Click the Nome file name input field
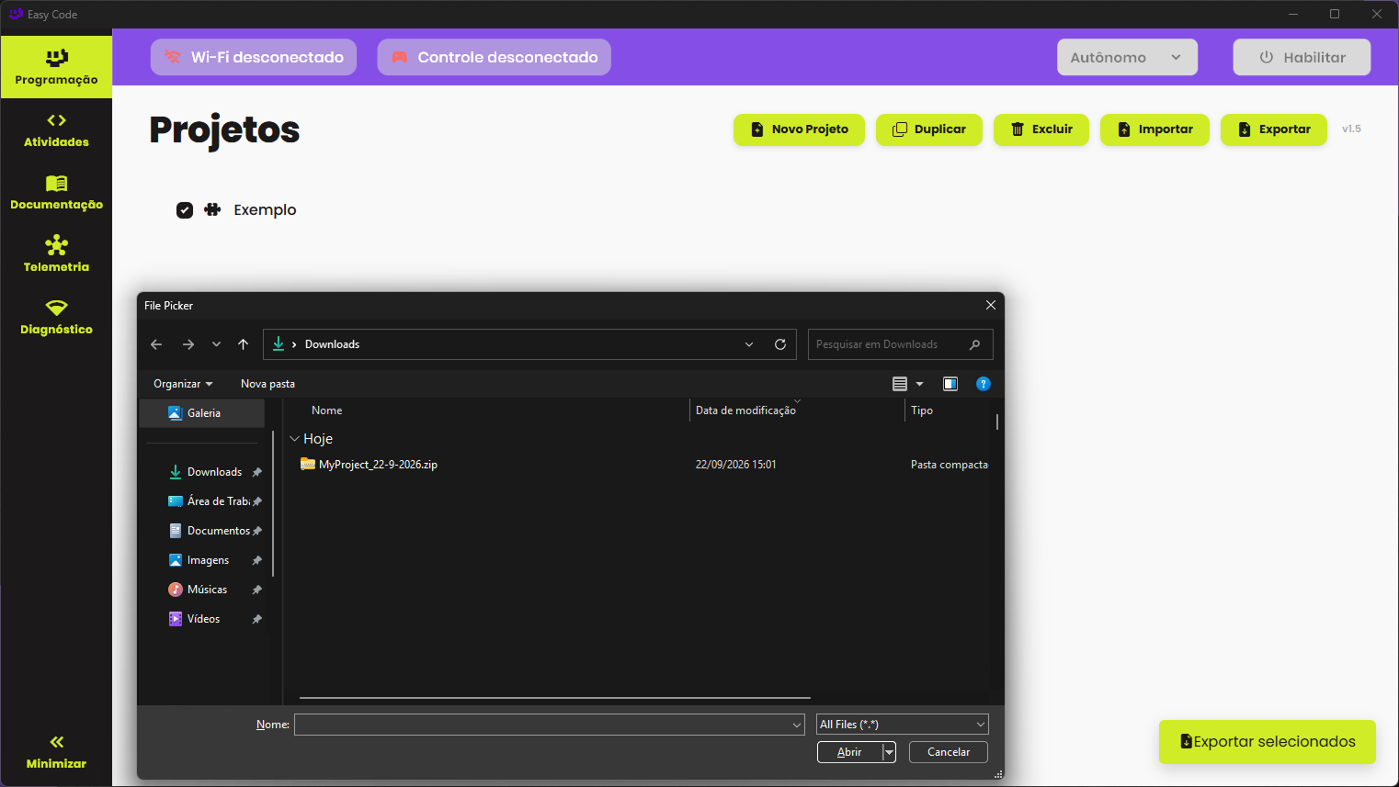This screenshot has height=787, width=1399. coord(550,725)
